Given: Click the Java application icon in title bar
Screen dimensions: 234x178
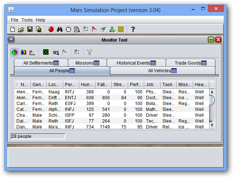Looking at the screenshot, I should coord(11,10).
